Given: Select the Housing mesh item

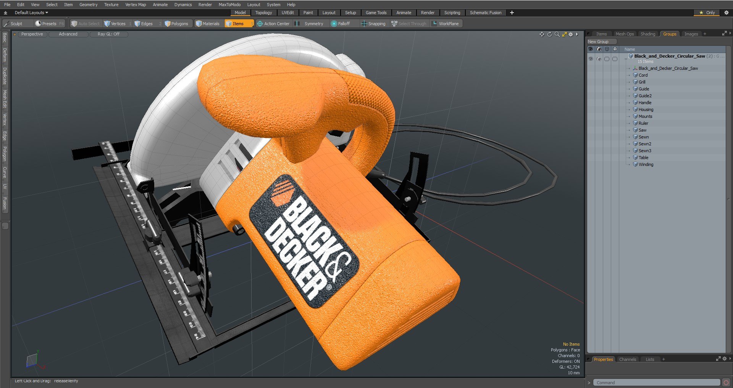Looking at the screenshot, I should pyautogui.click(x=646, y=109).
